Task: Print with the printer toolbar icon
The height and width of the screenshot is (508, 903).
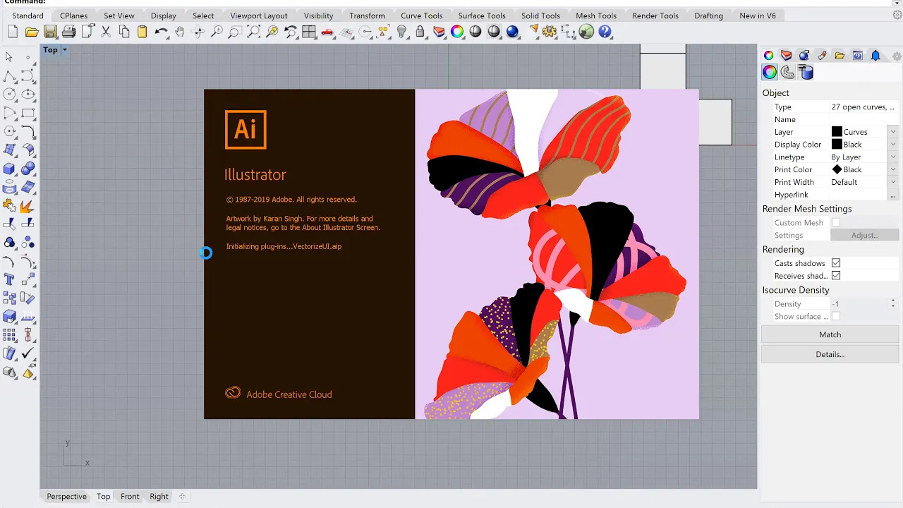Action: pyautogui.click(x=68, y=31)
